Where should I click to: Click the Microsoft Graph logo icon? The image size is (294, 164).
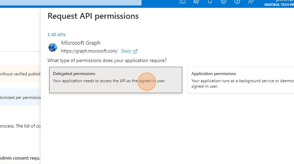click(x=53, y=47)
